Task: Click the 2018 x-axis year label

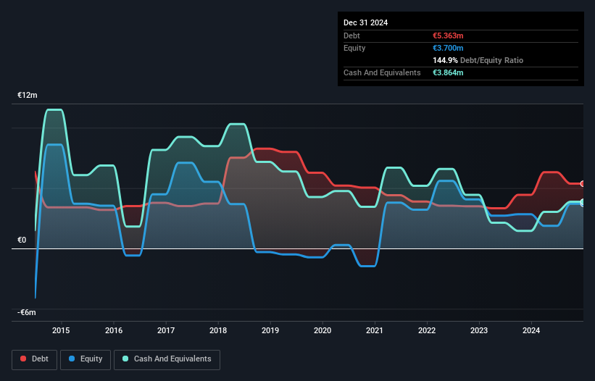Action: pos(218,330)
